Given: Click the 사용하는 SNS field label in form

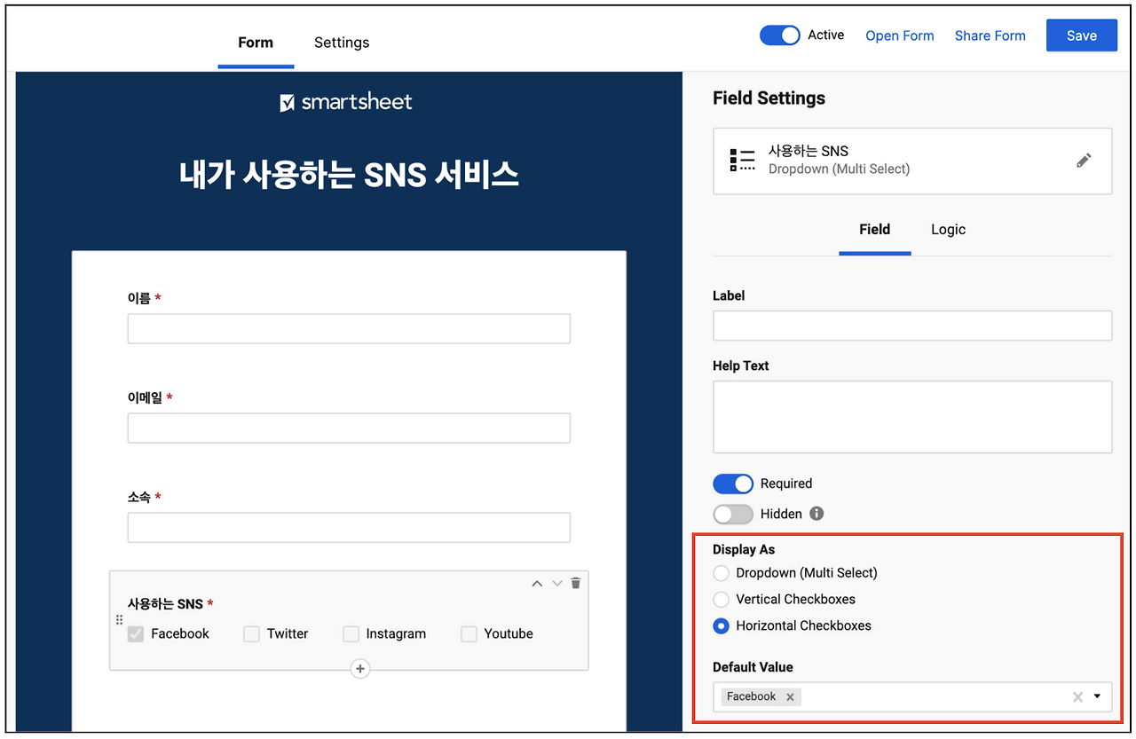Looking at the screenshot, I should 166,604.
